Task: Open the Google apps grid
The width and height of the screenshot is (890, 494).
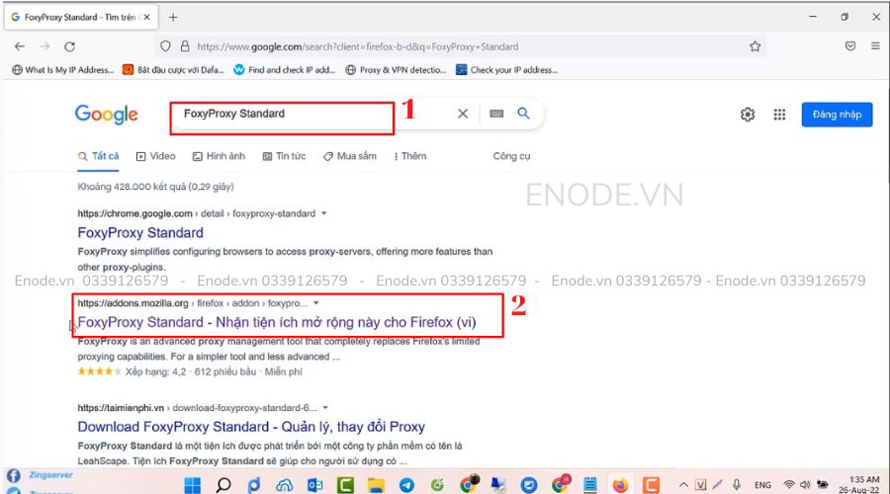Action: point(779,115)
